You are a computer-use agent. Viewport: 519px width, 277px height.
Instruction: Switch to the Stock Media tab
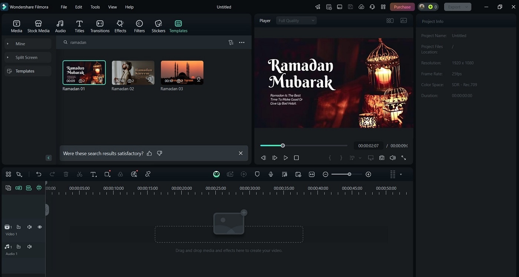(x=38, y=26)
